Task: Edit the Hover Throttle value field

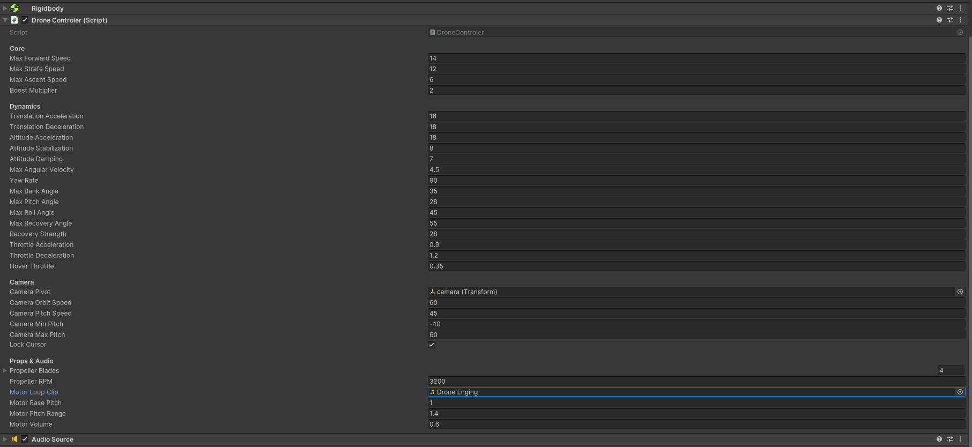Action: pos(696,266)
